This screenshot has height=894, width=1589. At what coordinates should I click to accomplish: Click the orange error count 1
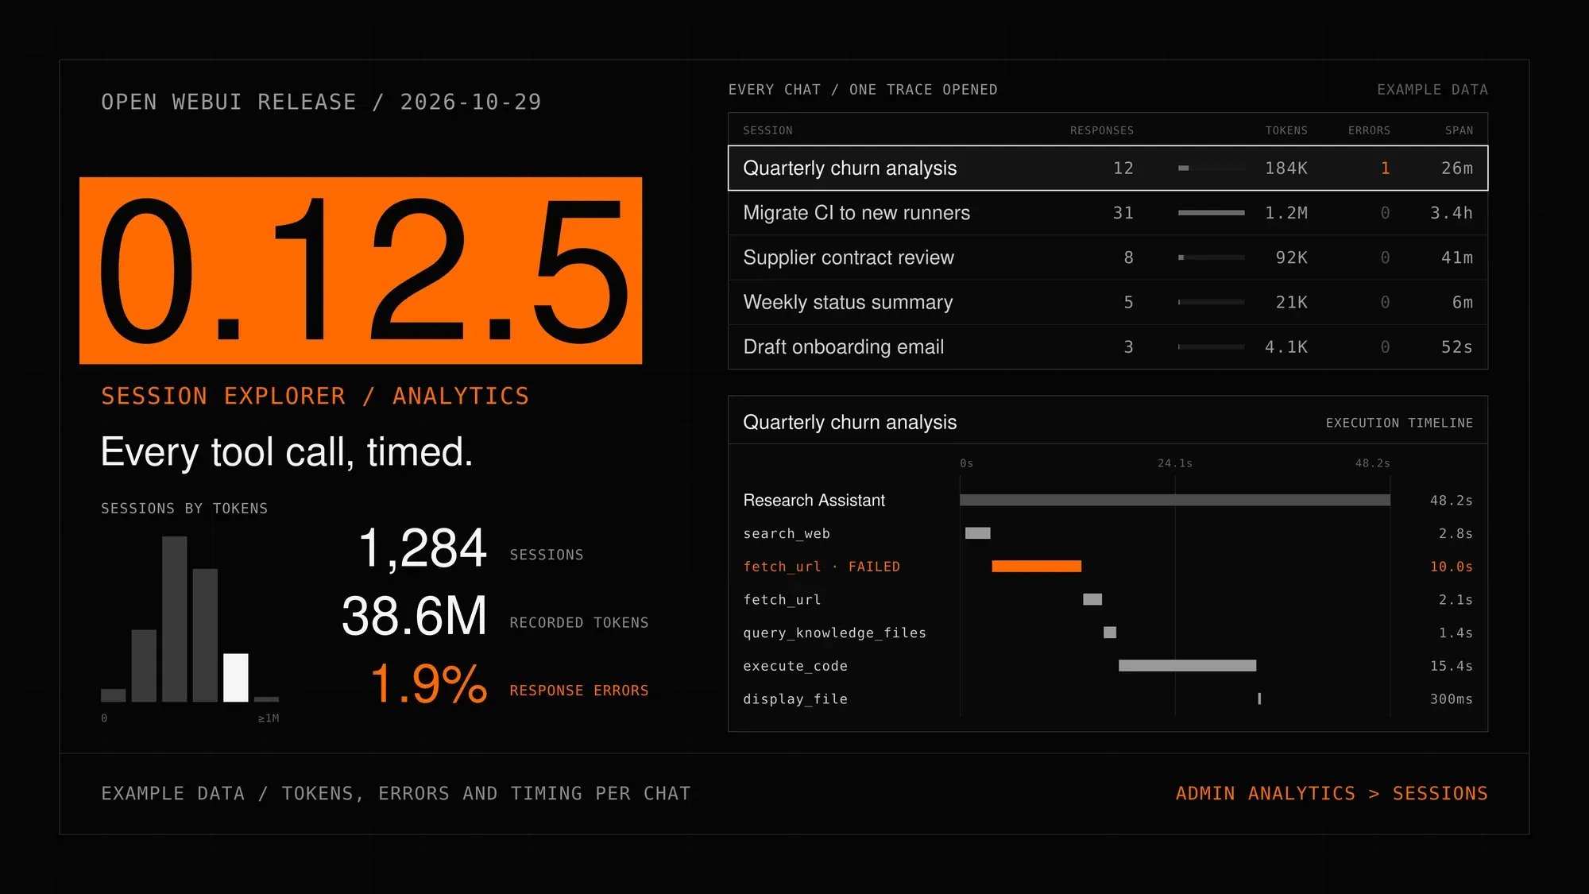pos(1385,168)
